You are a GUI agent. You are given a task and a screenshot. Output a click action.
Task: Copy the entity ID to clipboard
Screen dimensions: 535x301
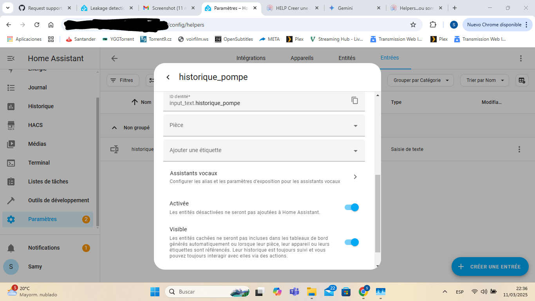click(x=354, y=100)
